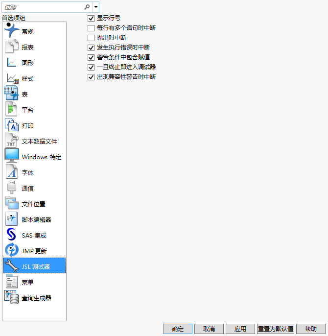Choose the 字体 label
This screenshot has width=328, height=336.
pos(27,173)
